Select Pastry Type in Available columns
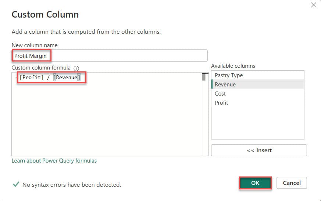Screen dimensions: 321x201 click(257, 75)
